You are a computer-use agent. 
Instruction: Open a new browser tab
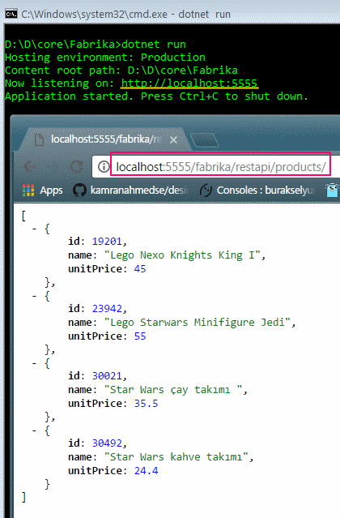pyautogui.click(x=205, y=140)
